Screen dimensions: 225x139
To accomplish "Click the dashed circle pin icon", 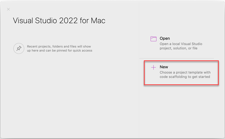I will pos(19,48).
